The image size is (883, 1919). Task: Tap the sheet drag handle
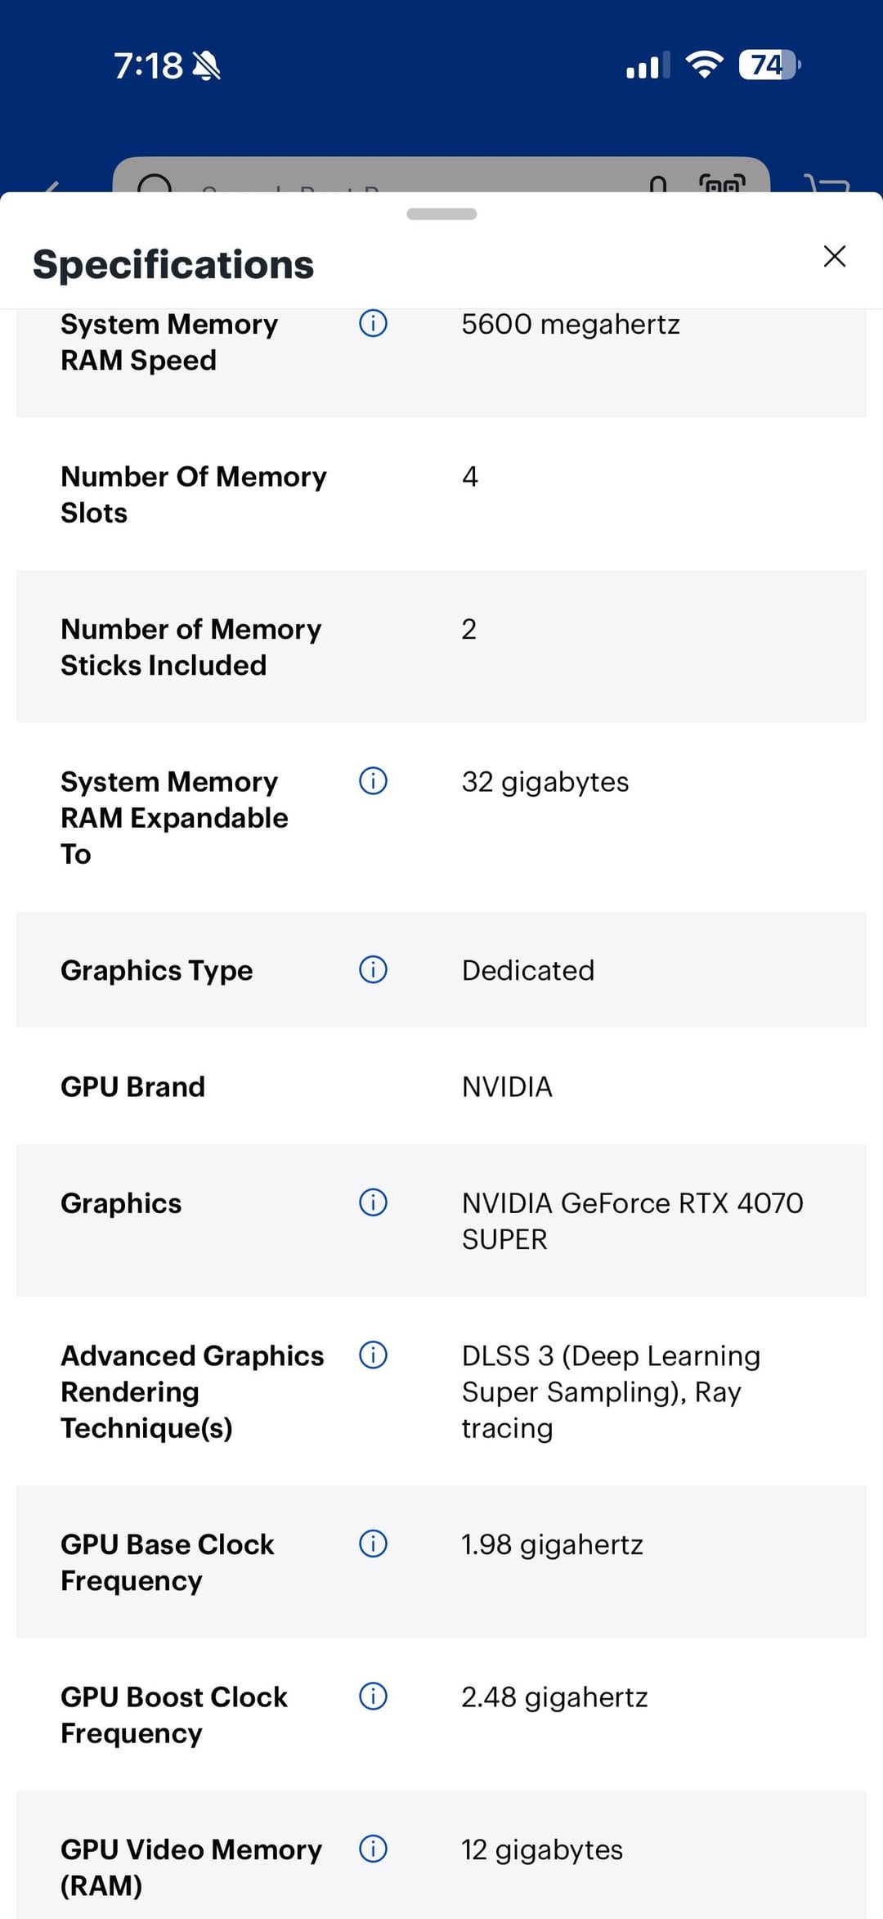point(441,214)
